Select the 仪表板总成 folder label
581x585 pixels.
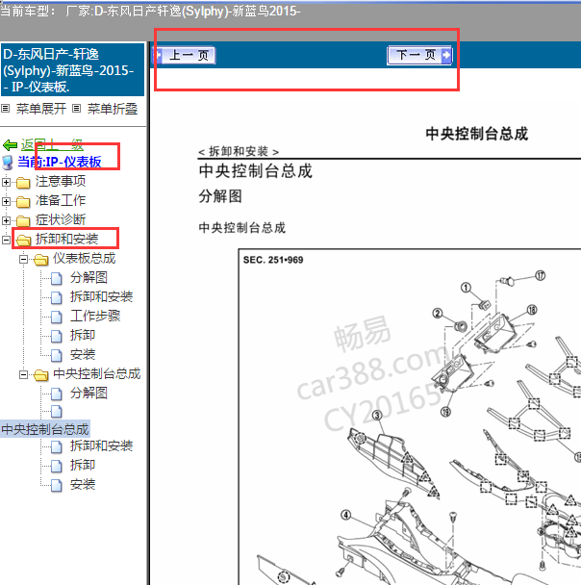[x=85, y=258]
